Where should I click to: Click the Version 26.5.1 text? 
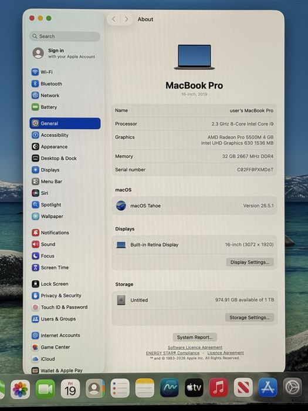258,206
